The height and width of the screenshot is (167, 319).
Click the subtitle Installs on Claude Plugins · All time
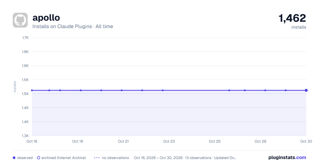73,27
